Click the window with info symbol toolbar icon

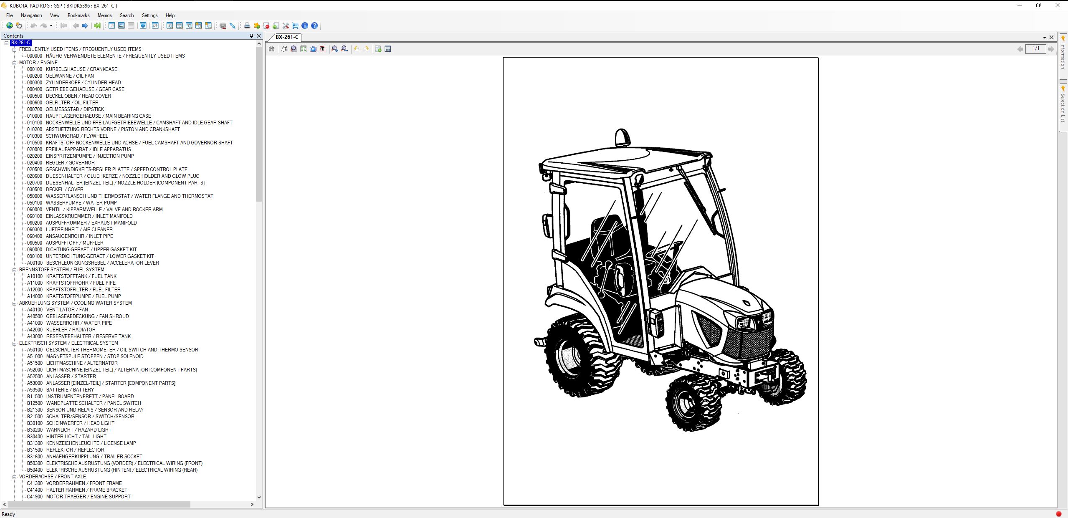[x=143, y=25]
